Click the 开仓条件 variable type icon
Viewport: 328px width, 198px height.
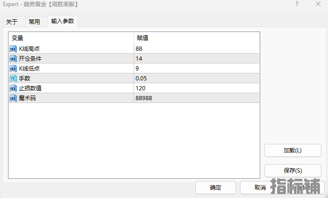pyautogui.click(x=13, y=58)
